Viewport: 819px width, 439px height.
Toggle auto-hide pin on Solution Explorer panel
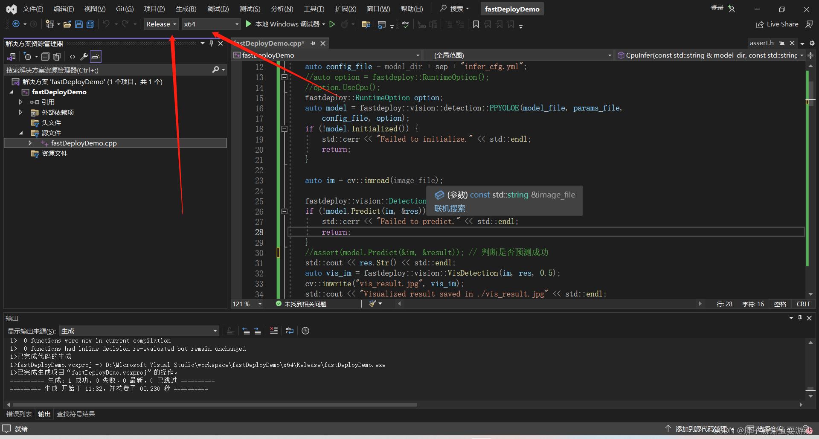tap(211, 44)
